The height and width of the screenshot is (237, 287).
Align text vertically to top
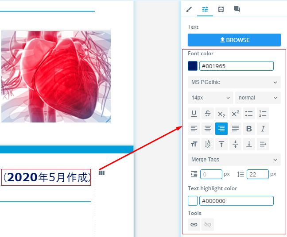(221, 144)
